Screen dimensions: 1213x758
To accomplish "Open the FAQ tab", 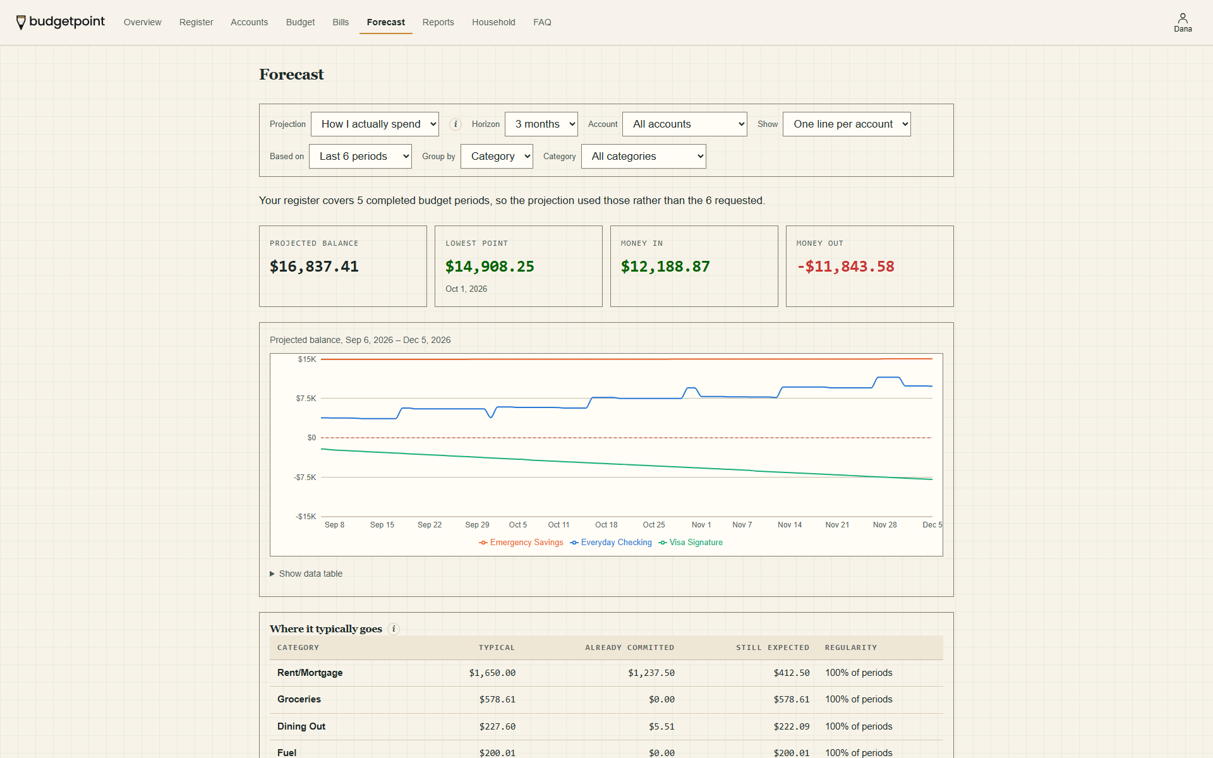I will (543, 22).
